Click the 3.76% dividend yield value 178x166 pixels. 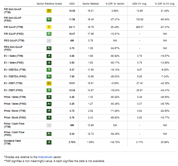coord(72,142)
